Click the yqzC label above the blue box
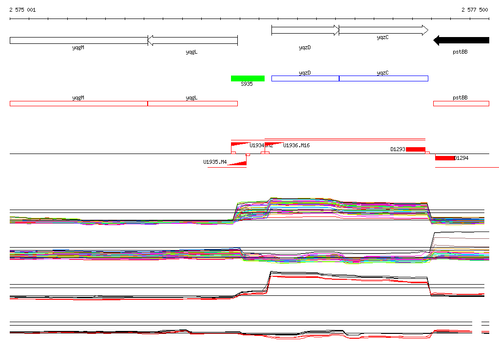 click(383, 73)
